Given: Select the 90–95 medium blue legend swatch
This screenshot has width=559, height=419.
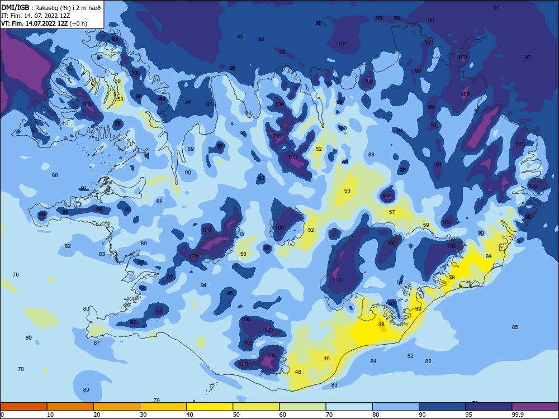Looking at the screenshot, I should coord(442,407).
